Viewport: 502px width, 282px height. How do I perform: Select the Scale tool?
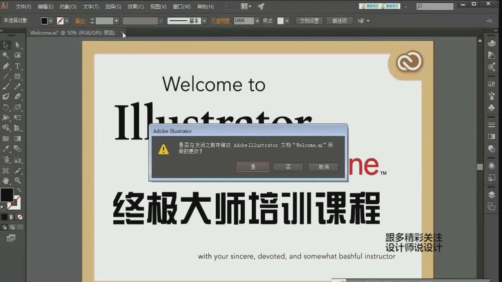pos(18,107)
